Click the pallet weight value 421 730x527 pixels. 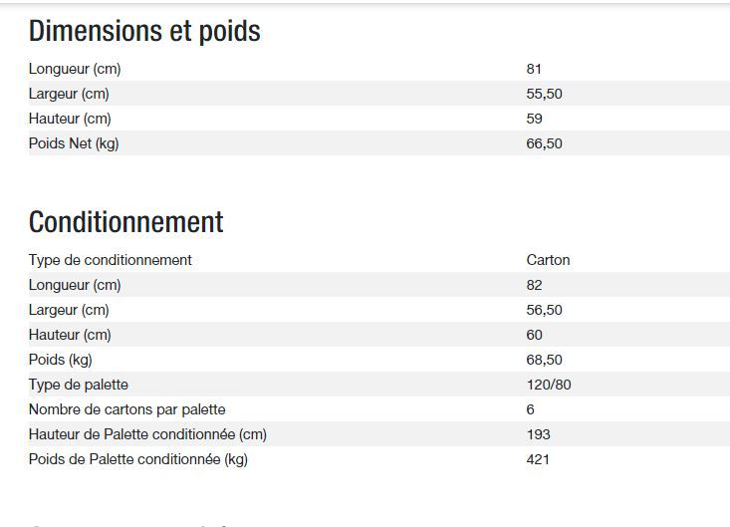[538, 459]
